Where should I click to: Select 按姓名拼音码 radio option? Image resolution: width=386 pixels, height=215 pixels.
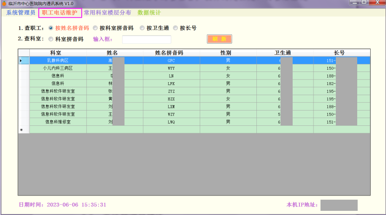click(x=51, y=28)
